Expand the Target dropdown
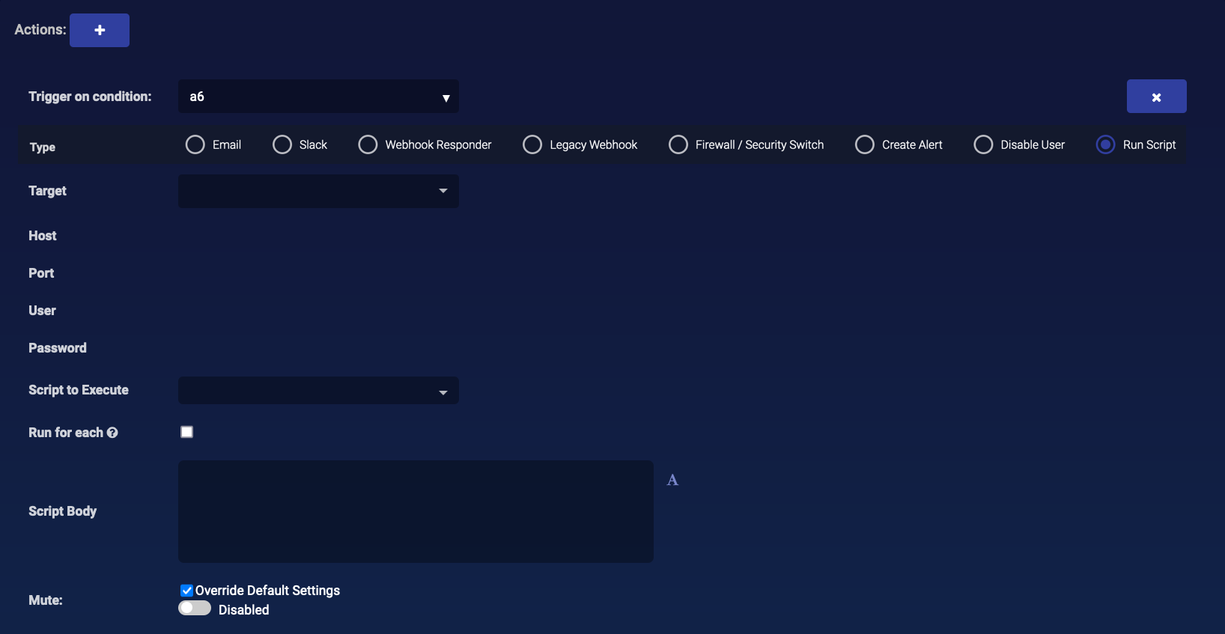Image resolution: width=1225 pixels, height=634 pixels. pyautogui.click(x=318, y=191)
